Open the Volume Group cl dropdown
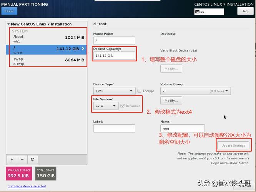 coord(195,91)
